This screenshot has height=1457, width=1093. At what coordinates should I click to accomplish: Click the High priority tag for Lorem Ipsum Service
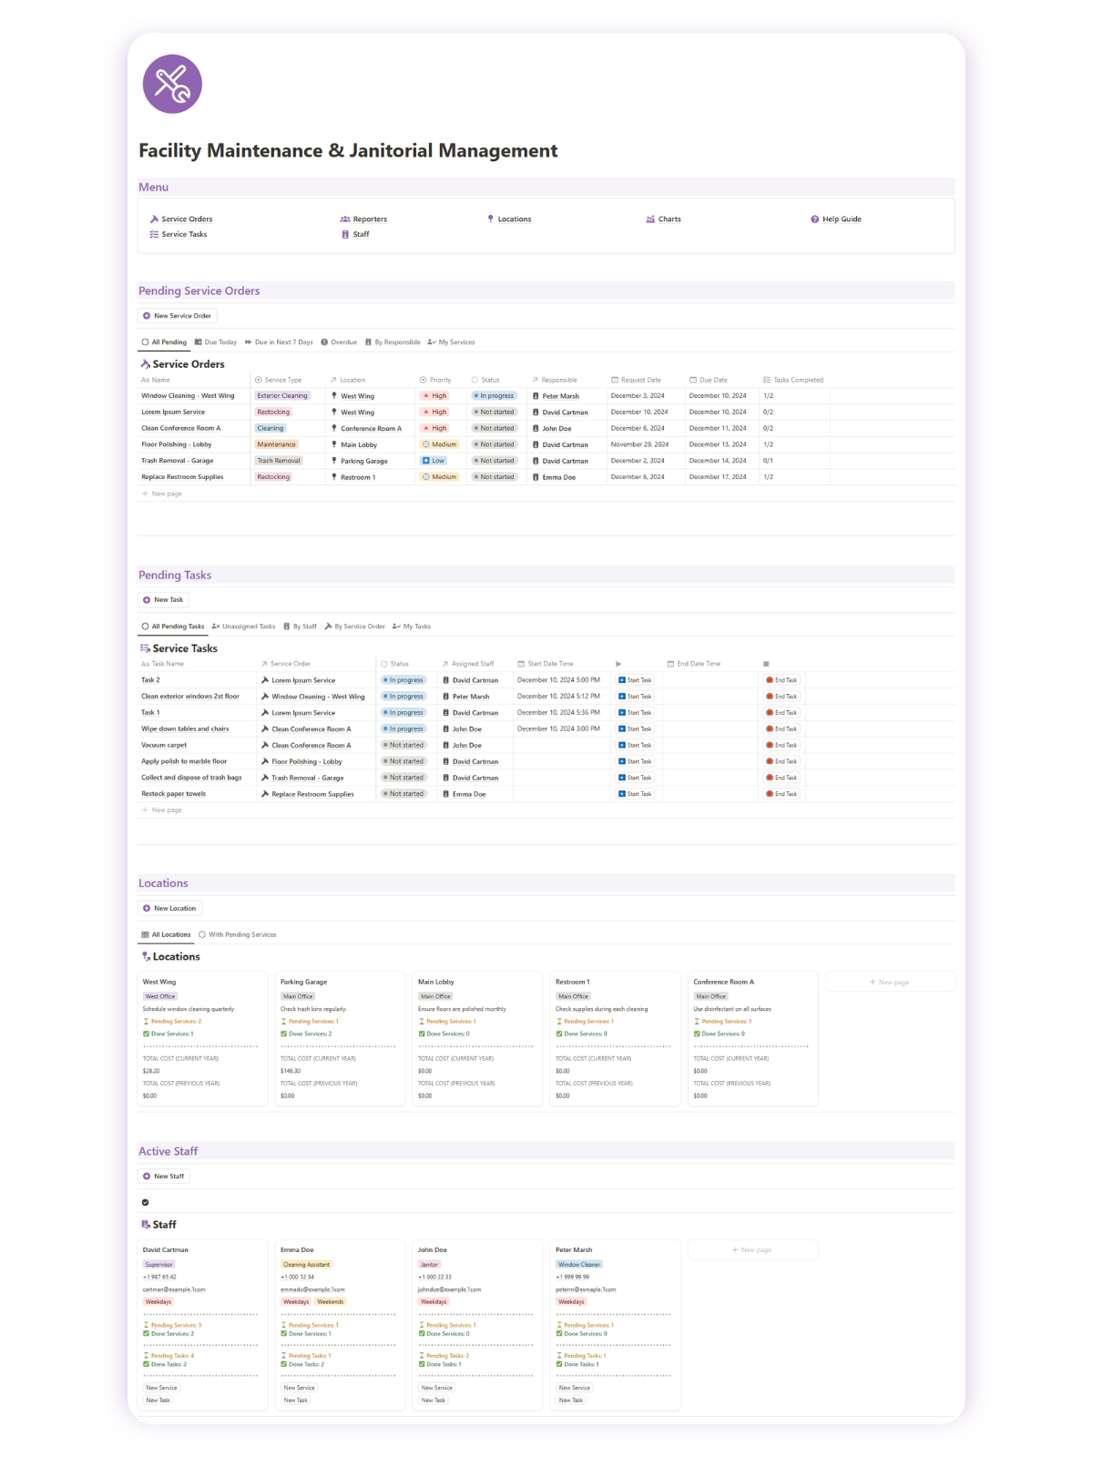tap(434, 413)
